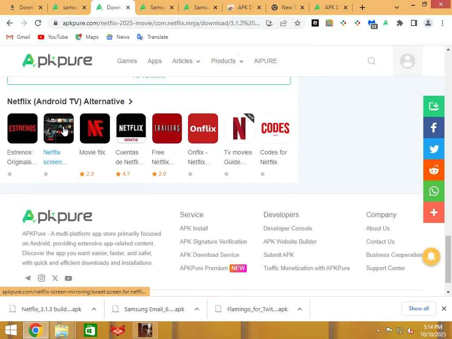Open File Explorer from taskbar
Viewport: 452px width, 339px height.
(x=62, y=330)
